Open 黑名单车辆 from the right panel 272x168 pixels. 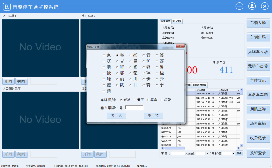pos(258,95)
